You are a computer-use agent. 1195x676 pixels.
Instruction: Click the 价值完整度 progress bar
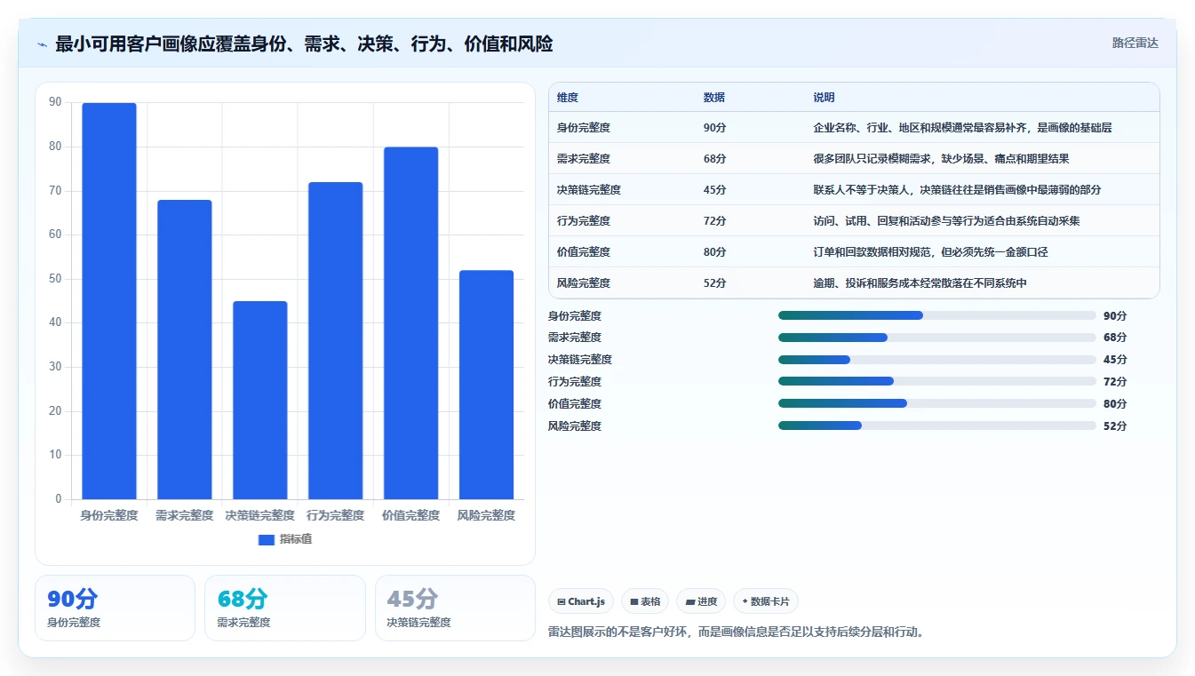[936, 403]
